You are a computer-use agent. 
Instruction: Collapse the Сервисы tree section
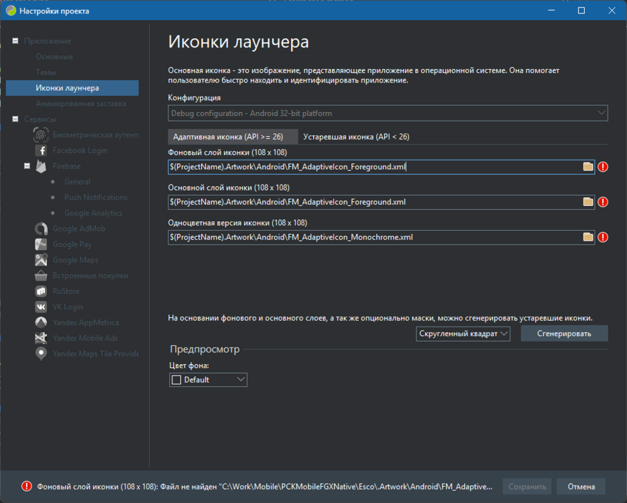click(15, 119)
